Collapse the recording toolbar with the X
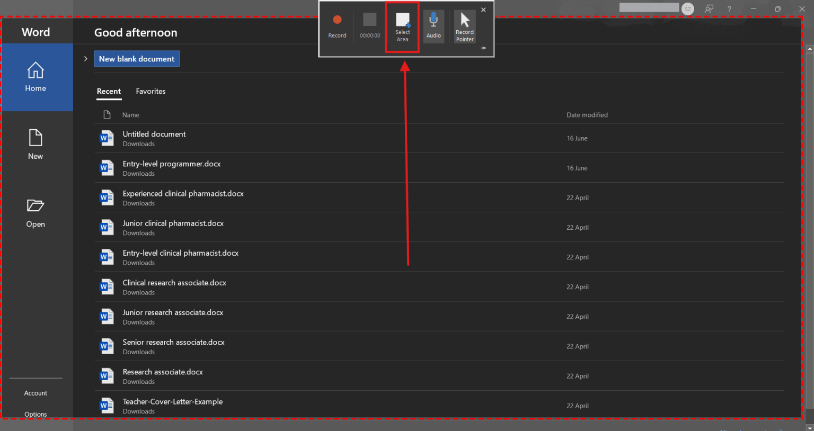814x431 pixels. tap(483, 10)
